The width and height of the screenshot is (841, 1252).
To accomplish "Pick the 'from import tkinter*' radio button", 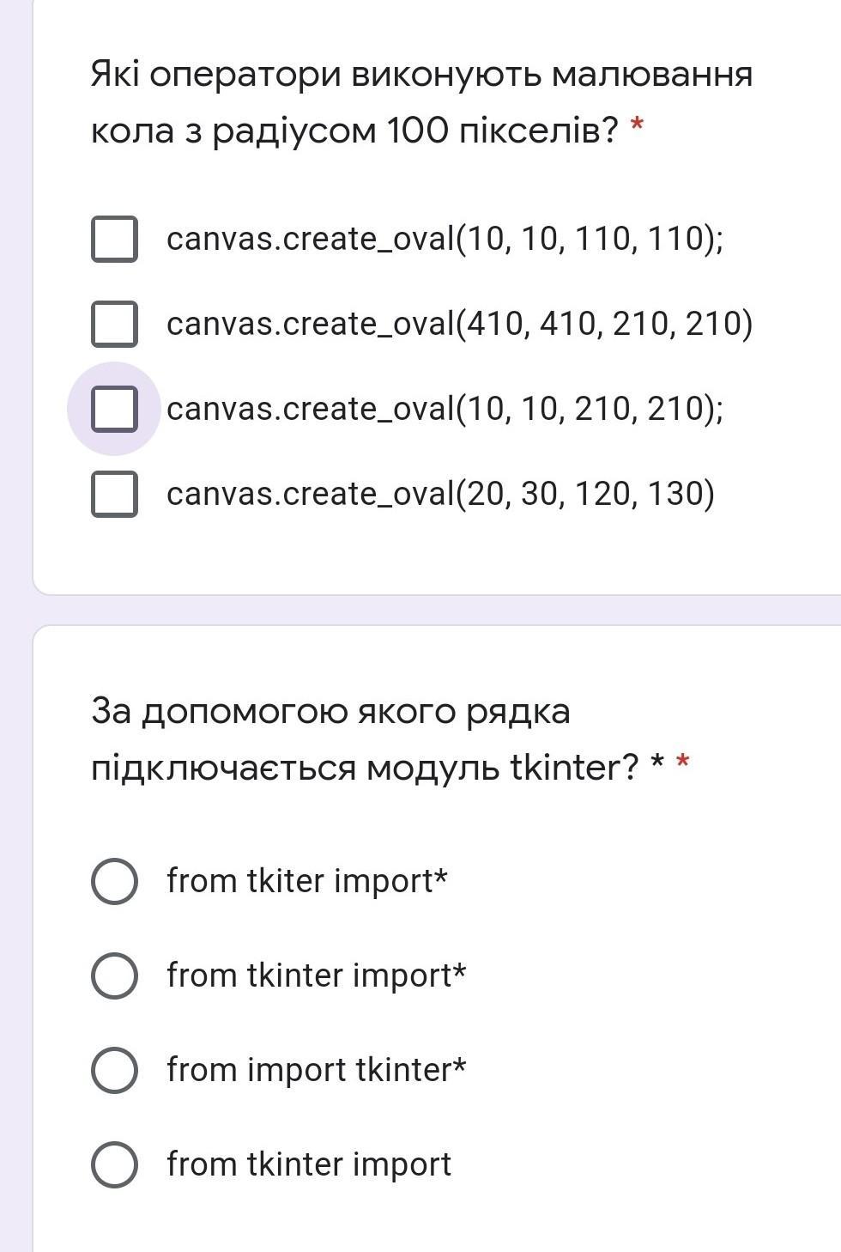I will point(114,1070).
